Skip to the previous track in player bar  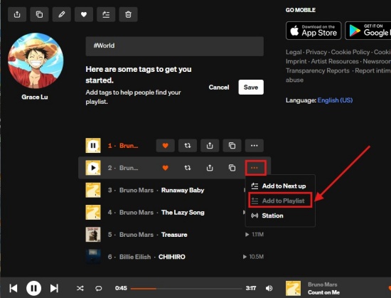tap(14, 288)
